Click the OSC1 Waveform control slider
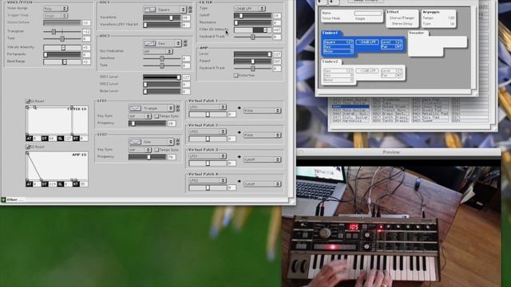 (161, 18)
